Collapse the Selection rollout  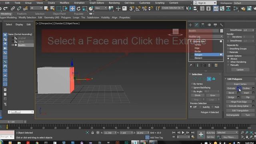[x=190, y=74]
